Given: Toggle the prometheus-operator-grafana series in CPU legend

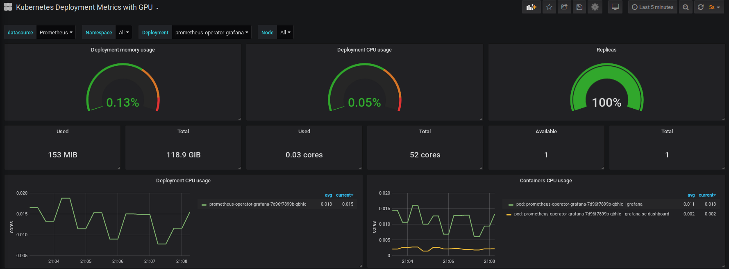Looking at the screenshot, I should click(258, 204).
